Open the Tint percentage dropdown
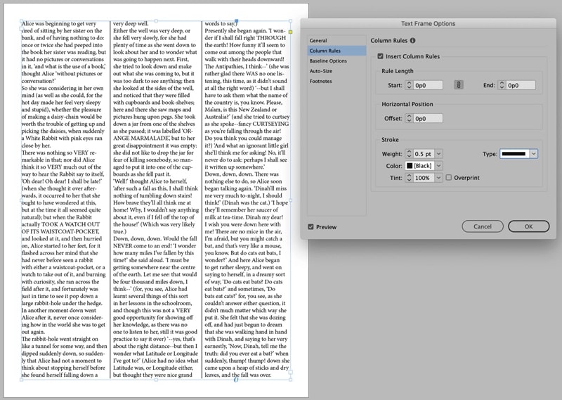 pos(438,178)
